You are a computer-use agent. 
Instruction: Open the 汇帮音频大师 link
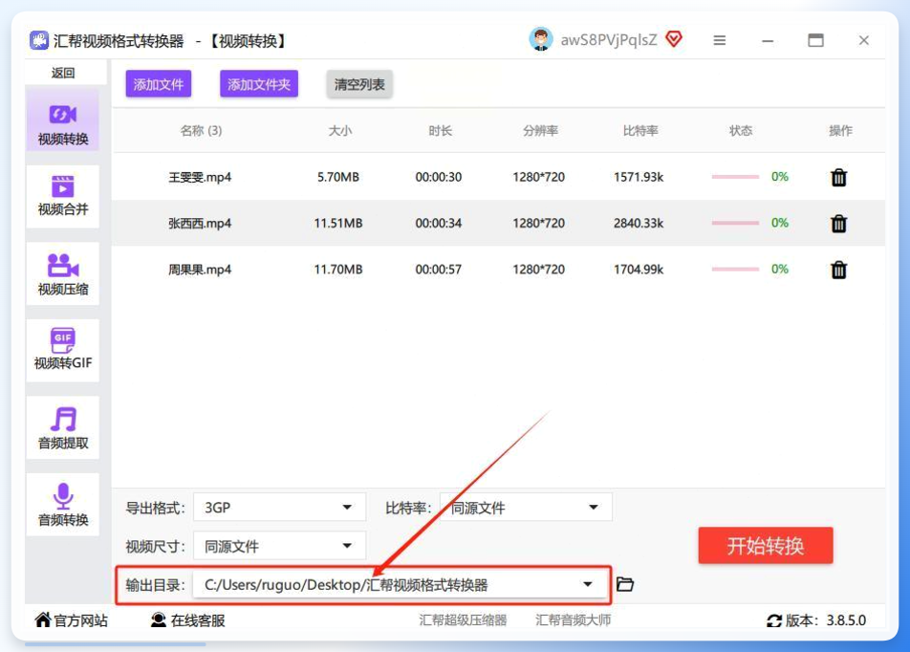573,620
